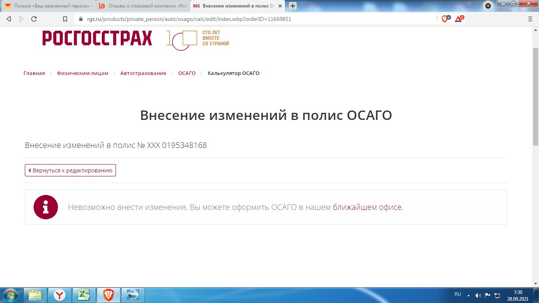539x303 pixels.
Task: Select the Brave browser taskbar icon
Action: pos(109,295)
